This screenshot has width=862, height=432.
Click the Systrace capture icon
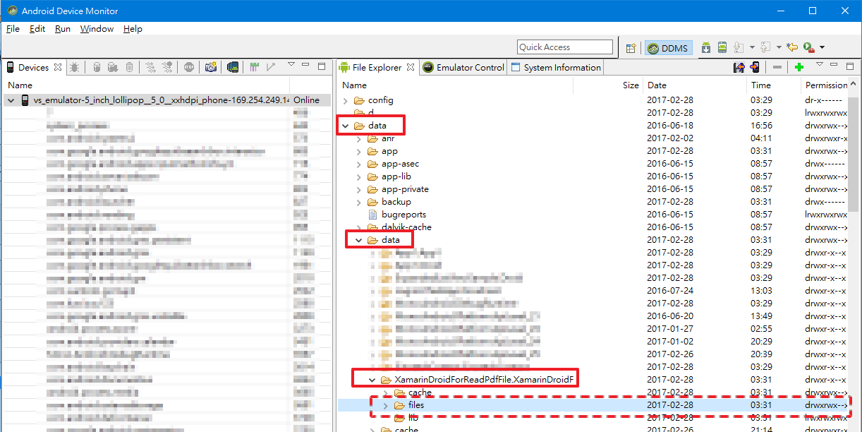[253, 67]
